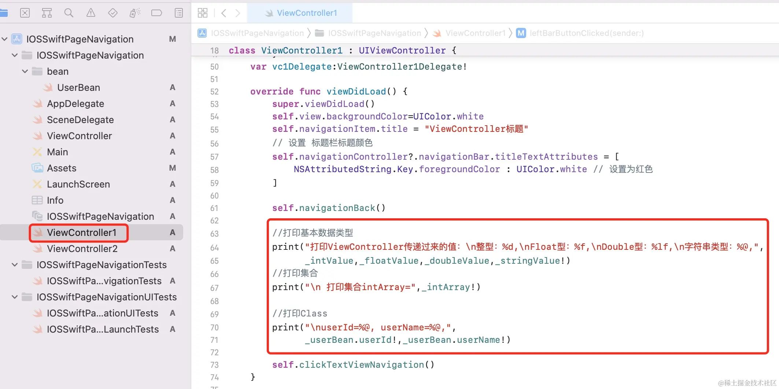Click the A status badge beside UserBean
This screenshot has height=389, width=779.
point(173,88)
